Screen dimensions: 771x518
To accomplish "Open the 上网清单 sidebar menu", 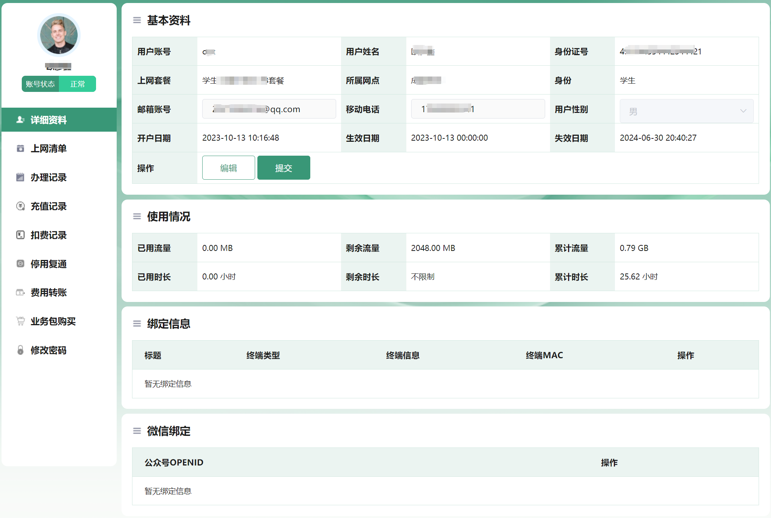I will click(x=59, y=149).
